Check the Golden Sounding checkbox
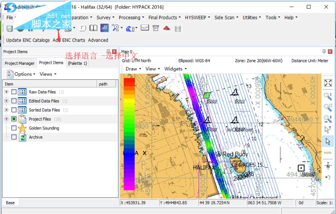 pos(14,128)
